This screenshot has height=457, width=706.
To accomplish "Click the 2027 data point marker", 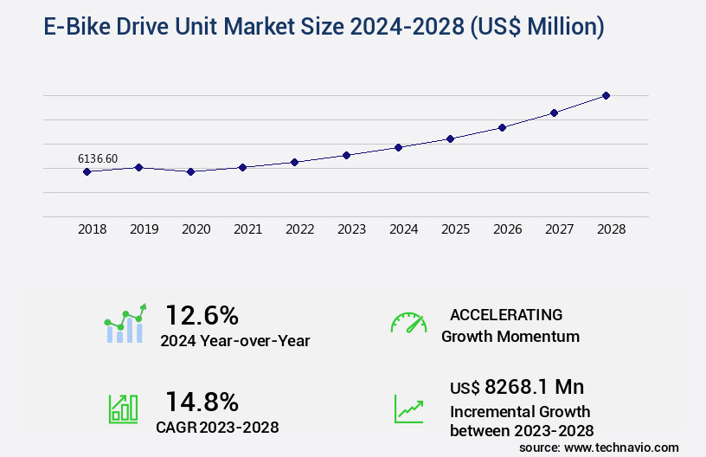I will 554,113.
